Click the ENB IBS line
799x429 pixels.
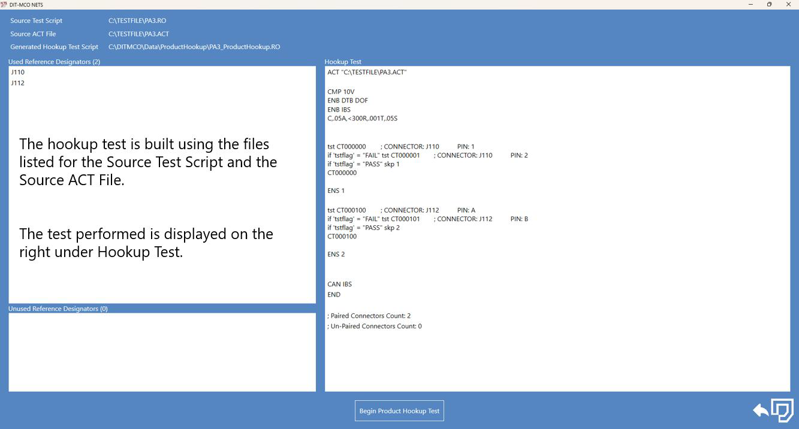coord(339,110)
